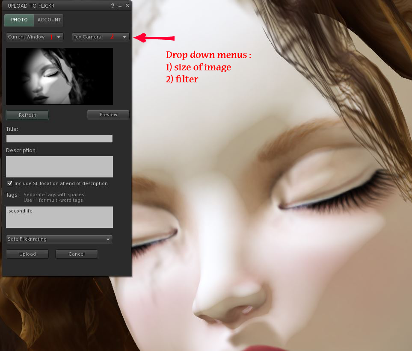The image size is (412, 351).
Task: Focus the Title text field
Action: coord(59,139)
